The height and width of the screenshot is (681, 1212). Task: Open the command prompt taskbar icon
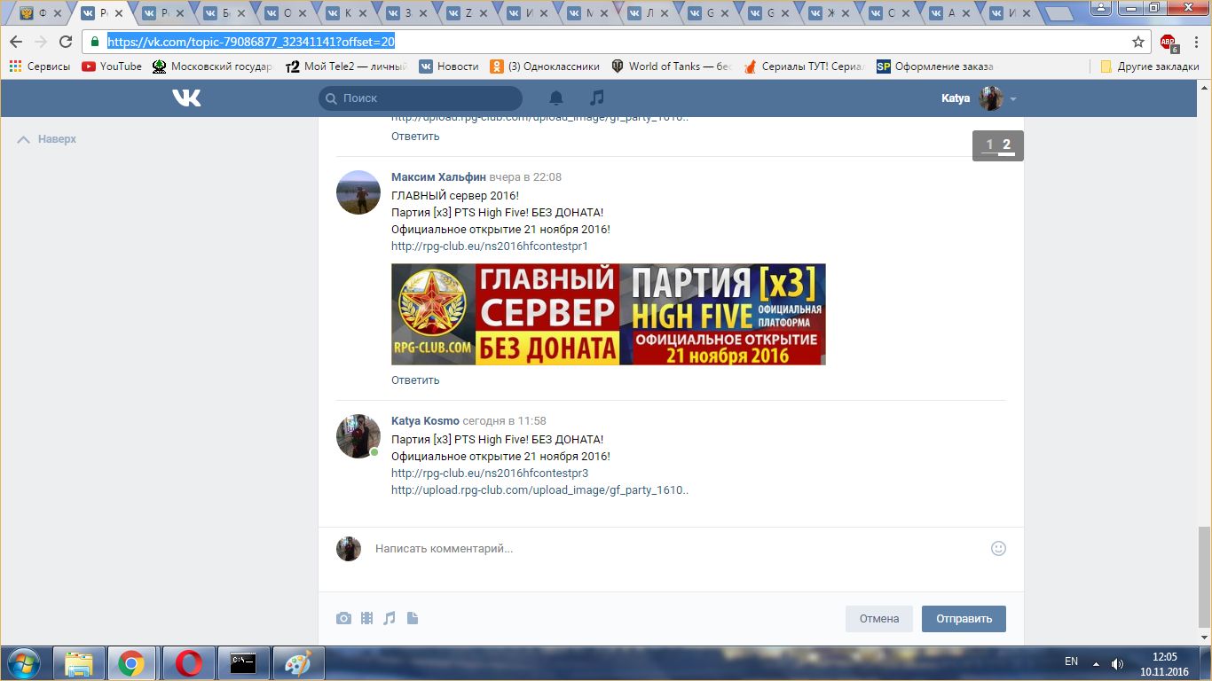(243, 663)
